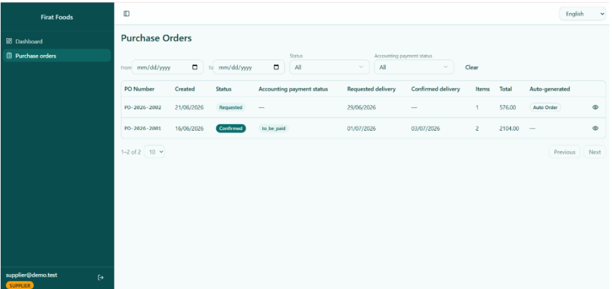The width and height of the screenshot is (612, 289).
Task: Click the Dashboard grid icon in sidebar
Action: pyautogui.click(x=9, y=41)
